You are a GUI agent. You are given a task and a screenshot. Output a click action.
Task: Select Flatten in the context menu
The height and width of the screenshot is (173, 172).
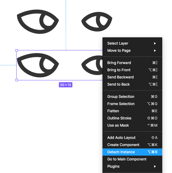(132, 111)
